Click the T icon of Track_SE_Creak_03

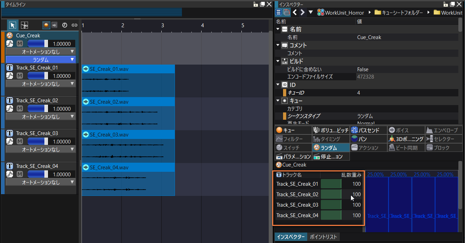tap(10, 133)
